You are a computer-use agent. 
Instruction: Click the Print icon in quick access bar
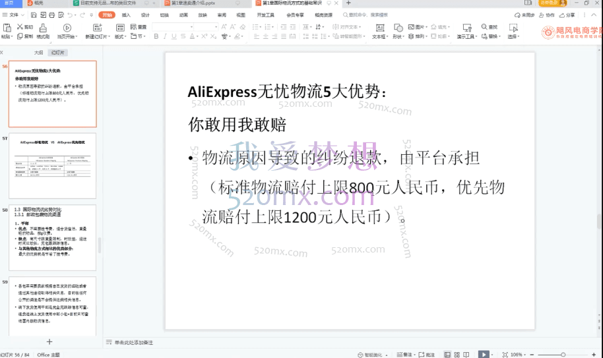[x=52, y=15]
